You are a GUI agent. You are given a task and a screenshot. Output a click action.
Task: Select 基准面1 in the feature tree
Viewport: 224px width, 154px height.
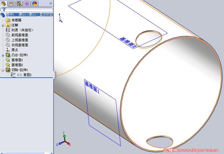click(17, 60)
